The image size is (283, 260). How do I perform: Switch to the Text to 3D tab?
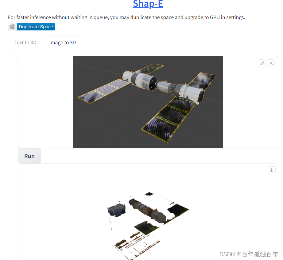click(25, 42)
